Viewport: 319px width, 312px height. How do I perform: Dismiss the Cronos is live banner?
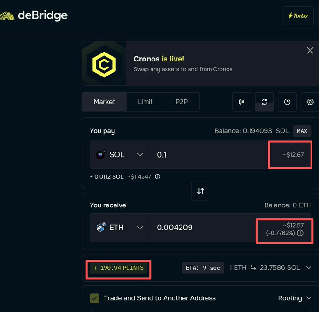pyautogui.click(x=310, y=51)
